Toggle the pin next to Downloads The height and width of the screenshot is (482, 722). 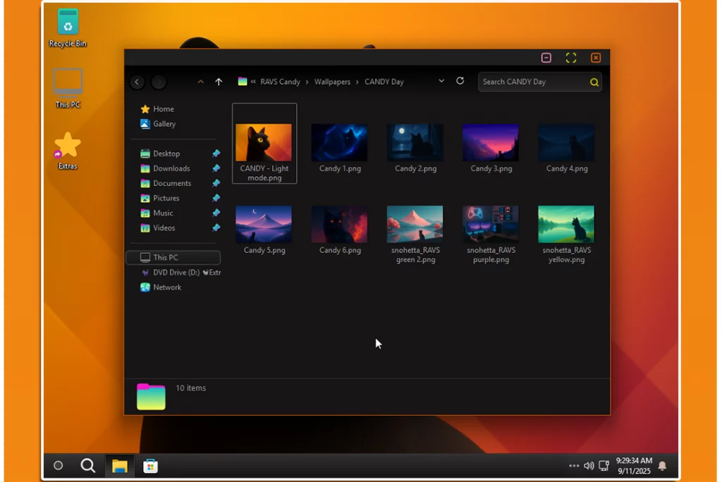(x=216, y=168)
